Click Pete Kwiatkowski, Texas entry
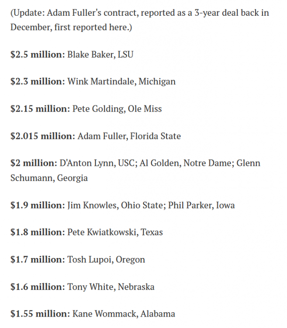 click(115, 232)
